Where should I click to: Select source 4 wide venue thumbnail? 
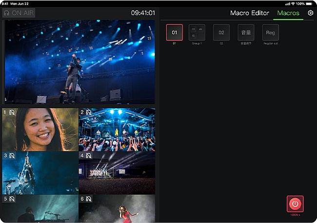point(117,173)
